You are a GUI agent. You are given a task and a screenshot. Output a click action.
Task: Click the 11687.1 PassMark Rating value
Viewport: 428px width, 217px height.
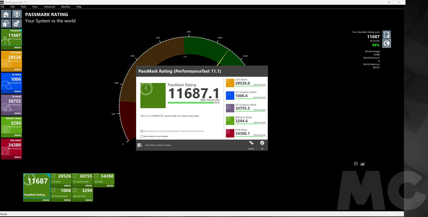[194, 93]
